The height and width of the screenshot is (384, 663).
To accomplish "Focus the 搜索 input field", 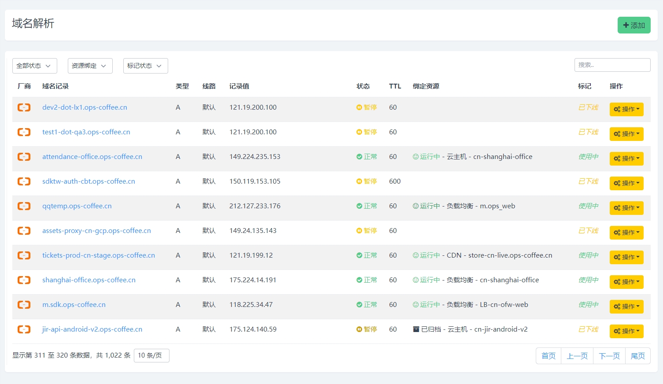I will click(x=612, y=65).
